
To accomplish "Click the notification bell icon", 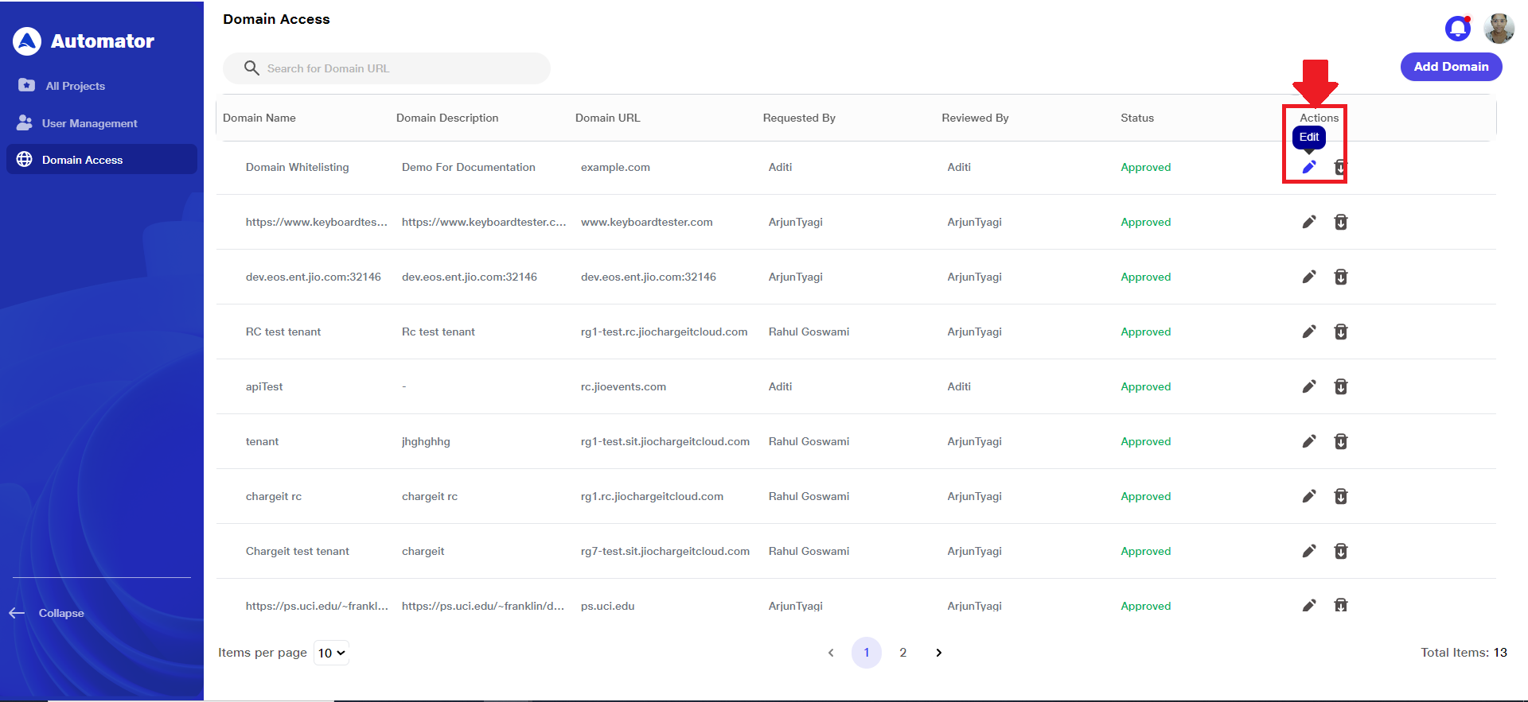I will (x=1457, y=29).
